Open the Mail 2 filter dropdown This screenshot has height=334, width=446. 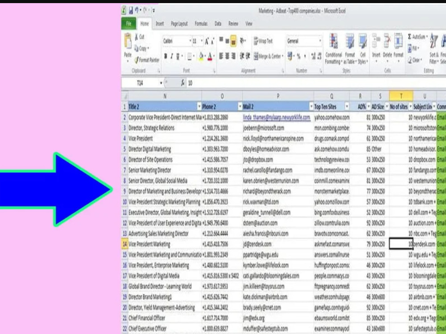[x=311, y=107]
